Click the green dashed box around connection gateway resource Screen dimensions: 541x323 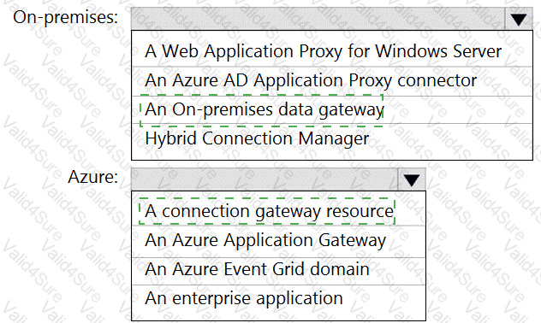pyautogui.click(x=267, y=211)
